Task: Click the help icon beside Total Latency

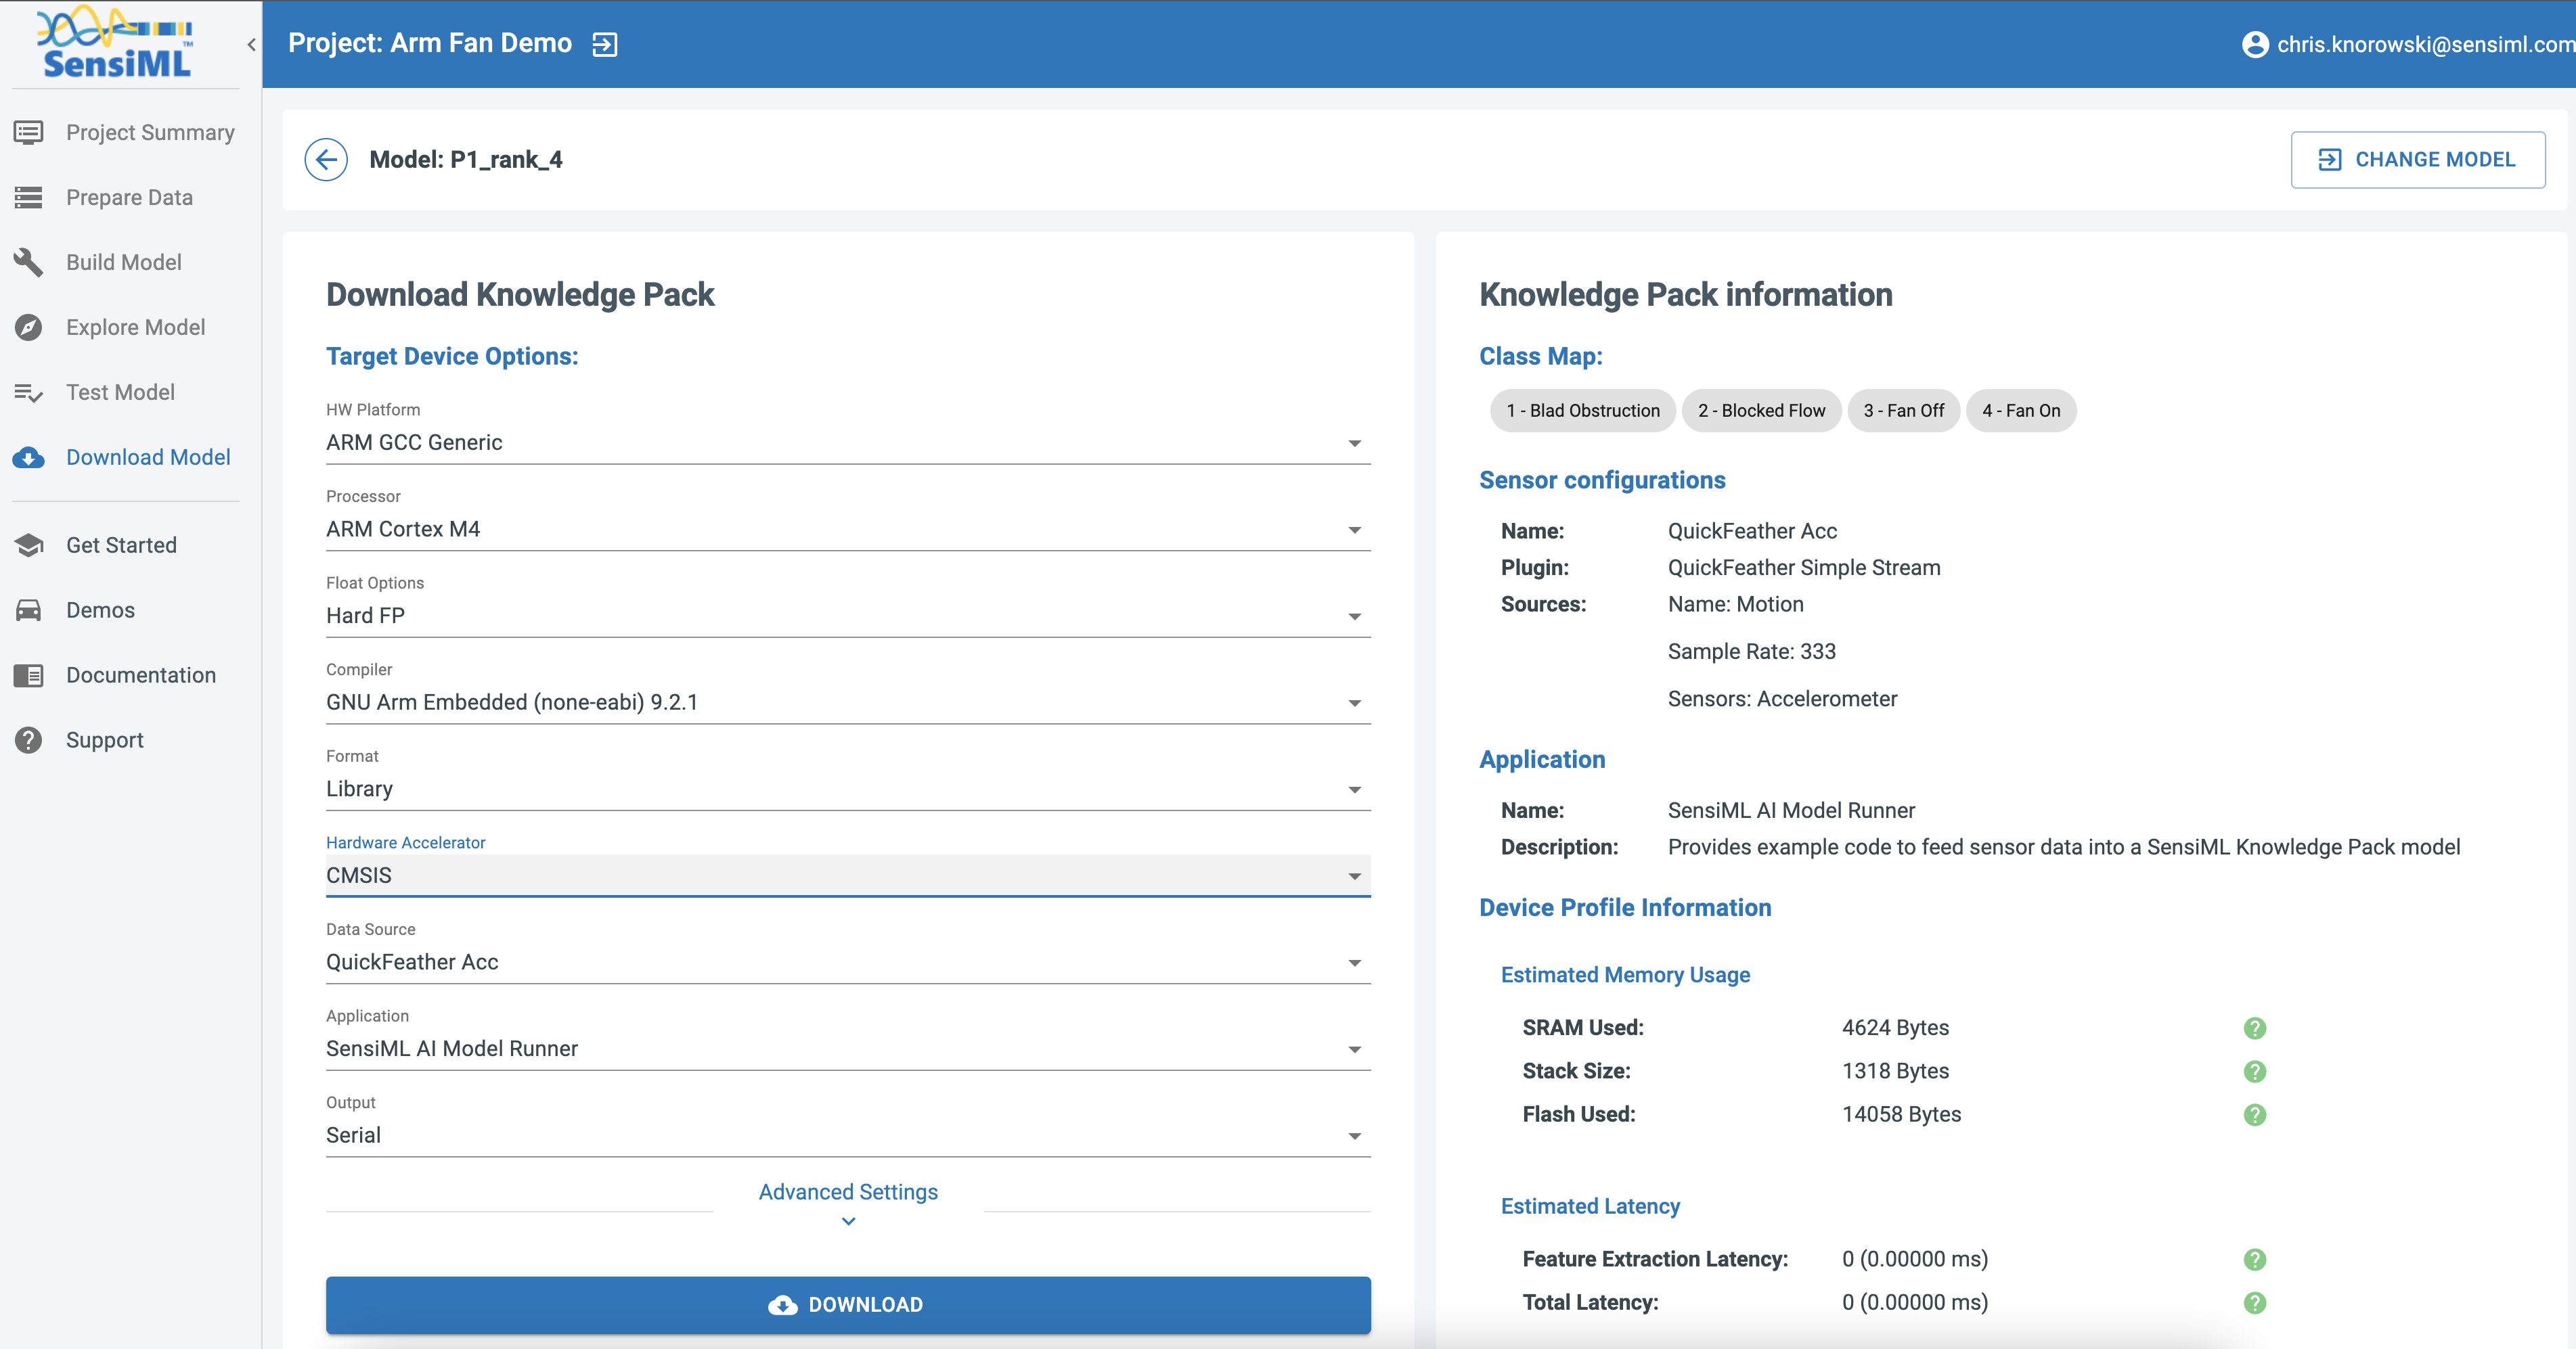Action: pos(2254,1303)
